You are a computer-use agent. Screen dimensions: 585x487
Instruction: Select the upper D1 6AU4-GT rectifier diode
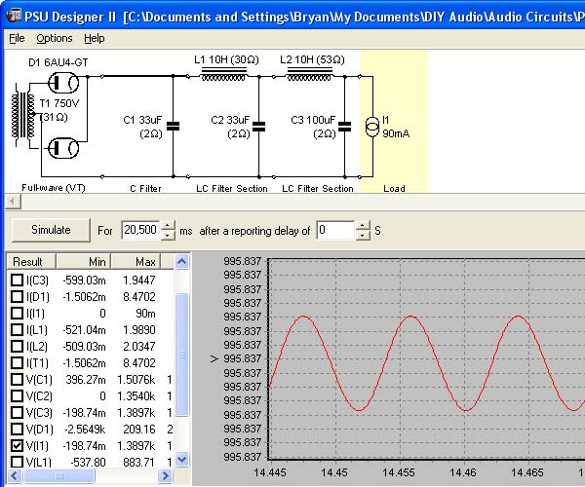point(63,83)
